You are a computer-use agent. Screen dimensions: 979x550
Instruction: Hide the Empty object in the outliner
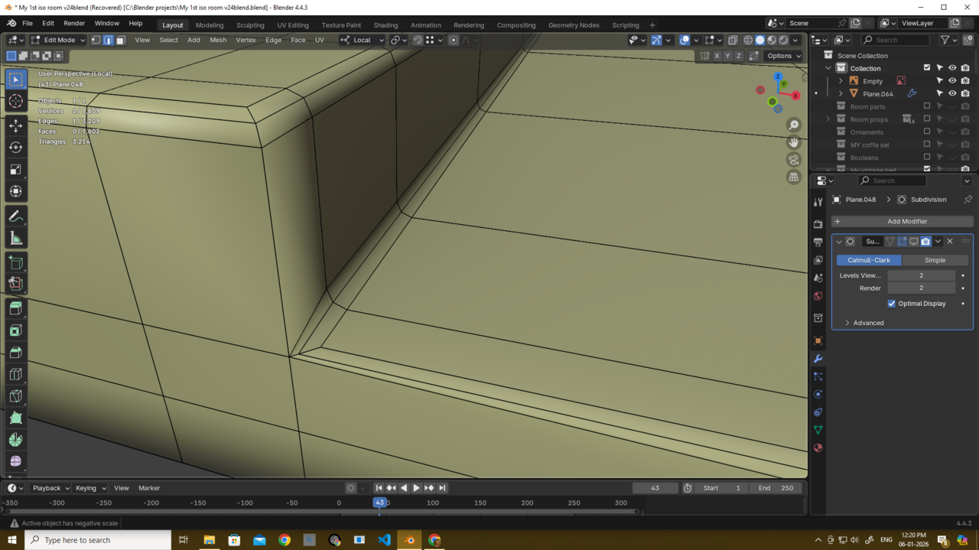click(x=952, y=81)
